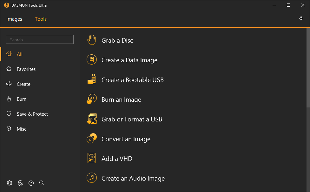Viewport: 310px width, 192px height.
Task: Open help with the question mark icon
Action: [x=31, y=183]
